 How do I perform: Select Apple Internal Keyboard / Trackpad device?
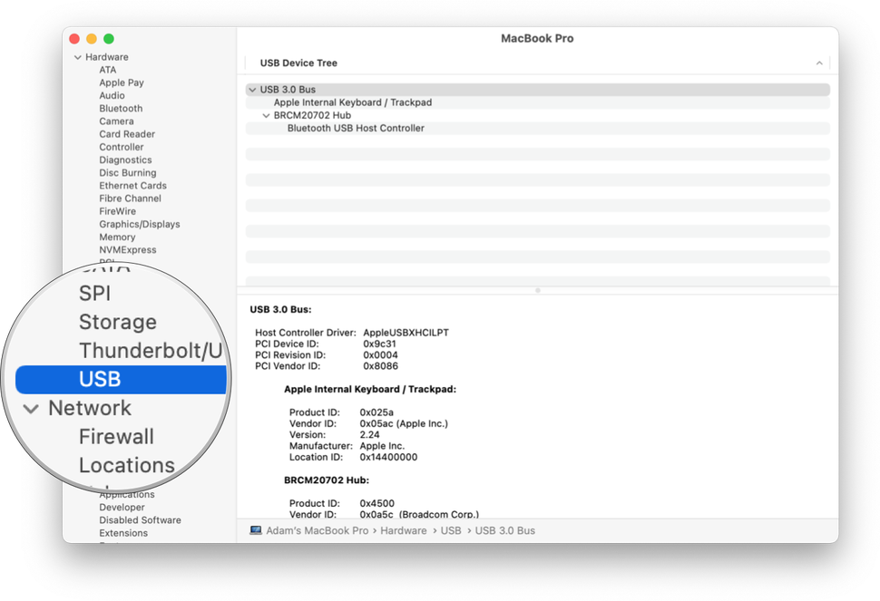(353, 102)
